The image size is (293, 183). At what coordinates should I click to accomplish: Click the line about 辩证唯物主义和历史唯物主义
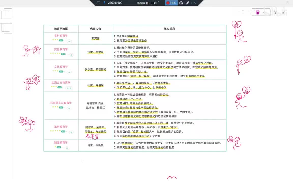click(145, 116)
